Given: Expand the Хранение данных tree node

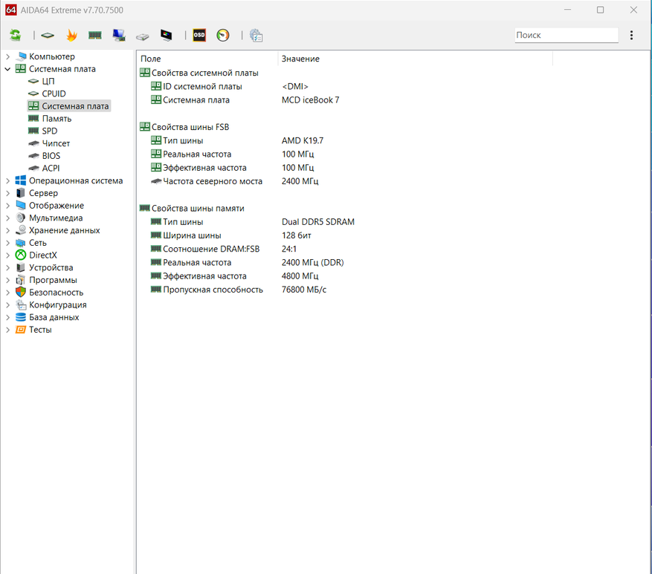Looking at the screenshot, I should [7, 230].
